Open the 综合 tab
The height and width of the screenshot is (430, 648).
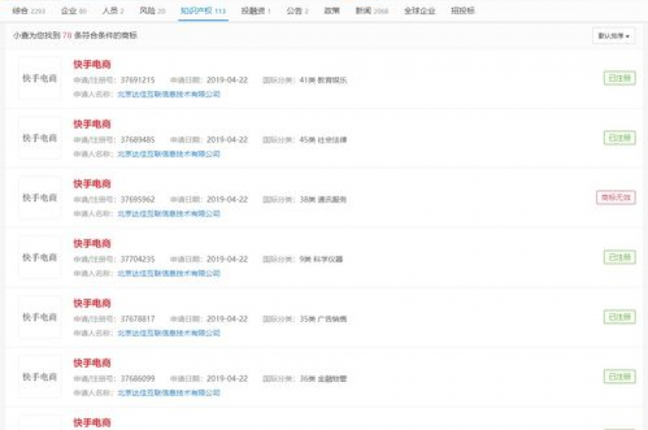29,11
